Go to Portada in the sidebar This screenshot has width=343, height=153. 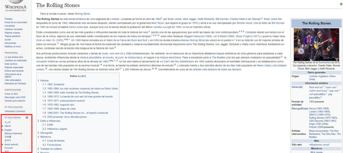pyautogui.click(x=8, y=19)
